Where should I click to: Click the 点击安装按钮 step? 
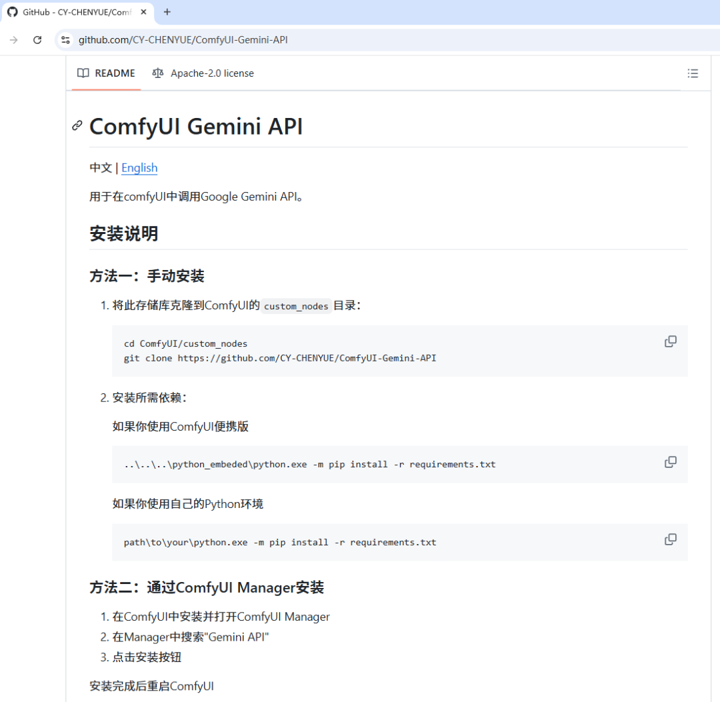coord(147,657)
